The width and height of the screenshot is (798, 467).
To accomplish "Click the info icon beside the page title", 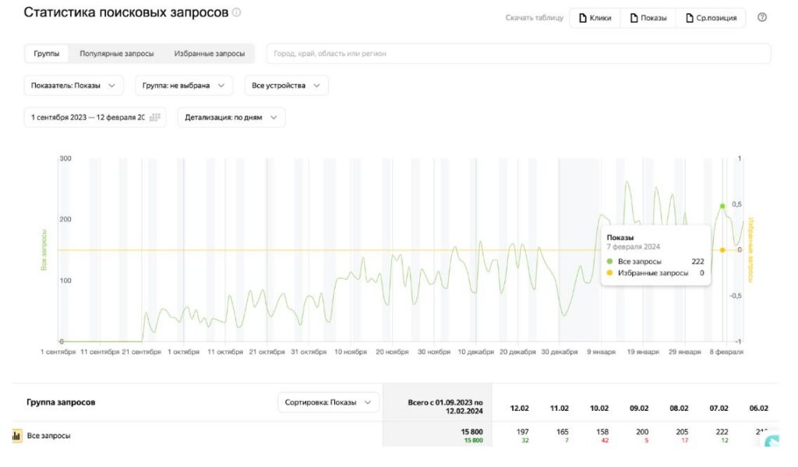I will click(x=237, y=12).
